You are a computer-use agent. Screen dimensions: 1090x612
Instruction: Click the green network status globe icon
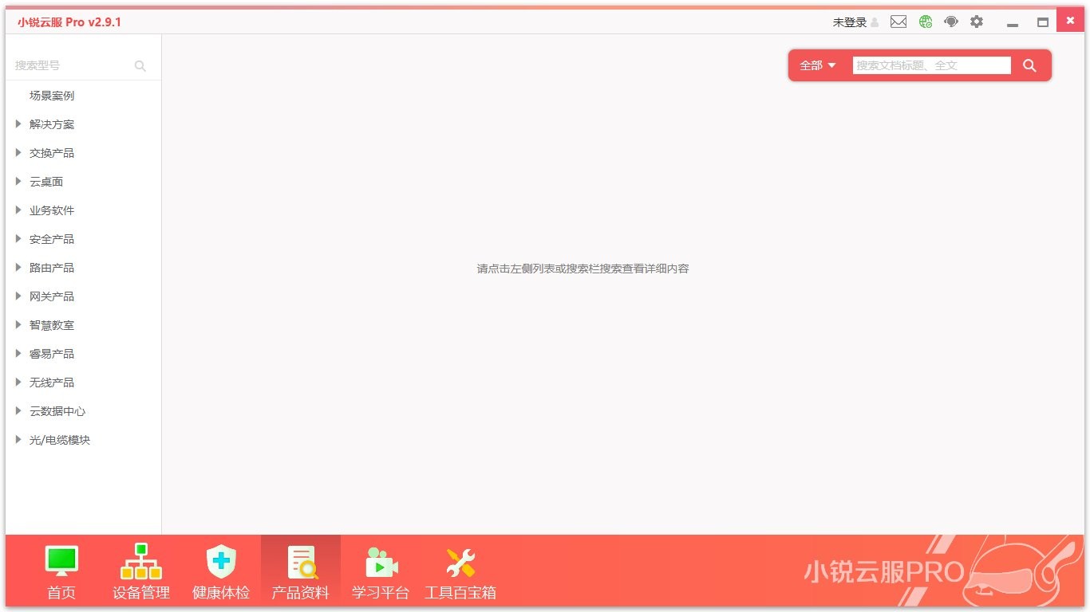(x=925, y=22)
